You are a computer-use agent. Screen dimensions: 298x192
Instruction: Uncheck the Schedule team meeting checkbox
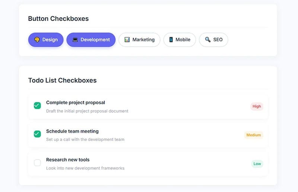pos(37,134)
